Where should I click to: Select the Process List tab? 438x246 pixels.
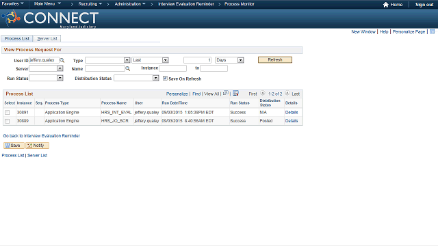tap(16, 38)
